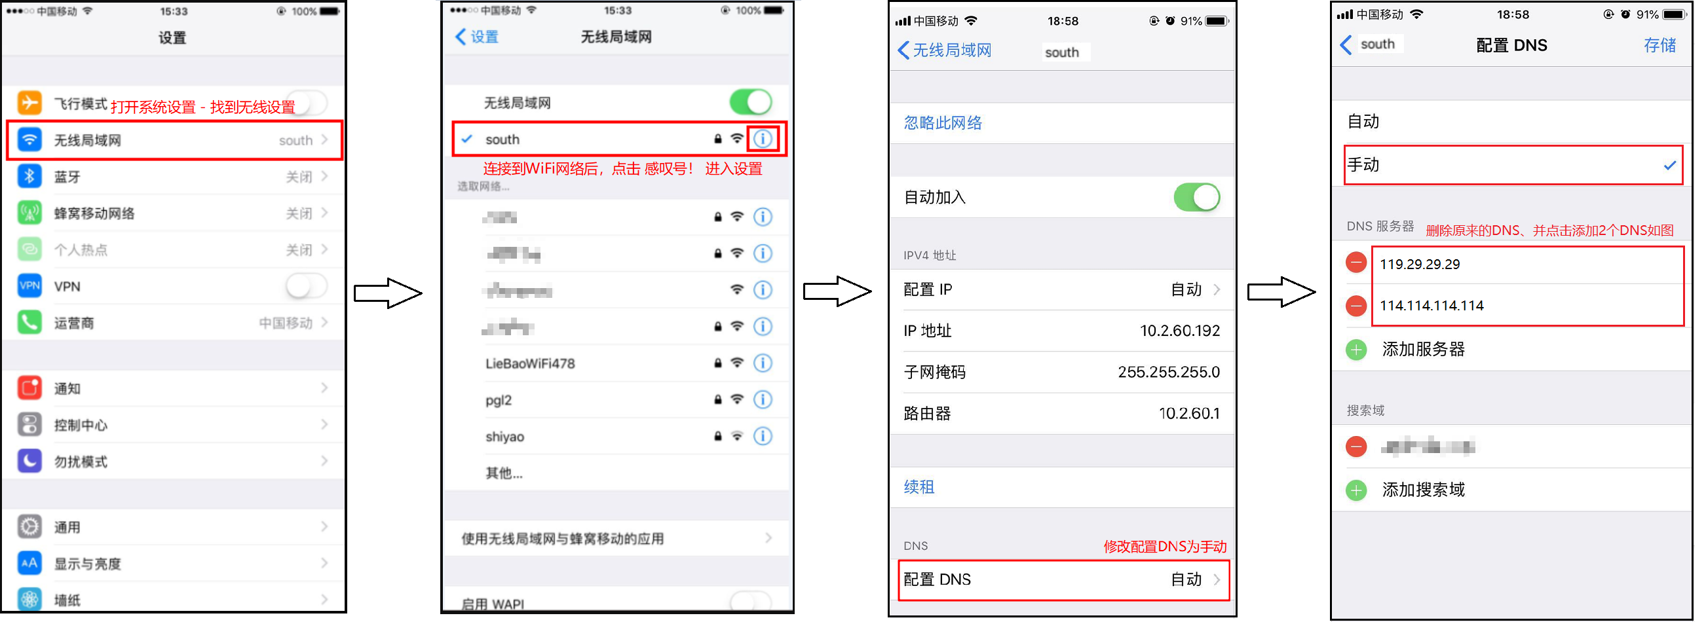
Task: Open the 勿扰模式 moon icon
Action: click(x=29, y=461)
